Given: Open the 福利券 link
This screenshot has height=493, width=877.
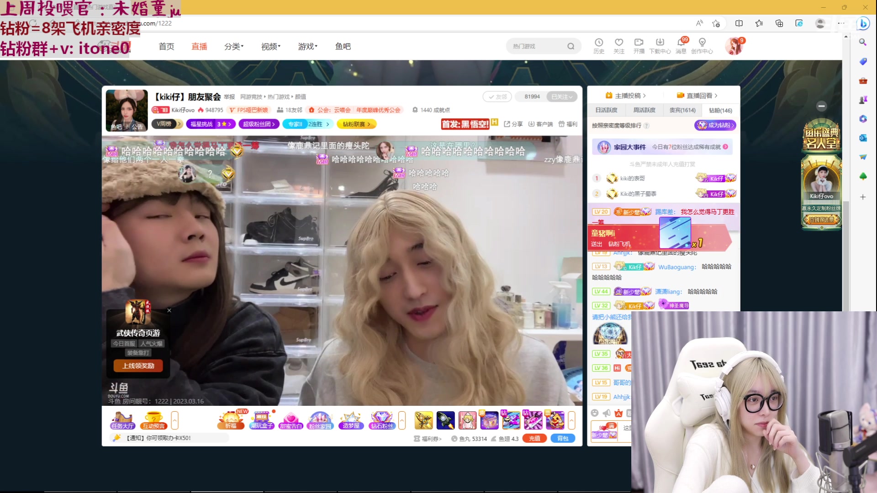Looking at the screenshot, I should point(428,439).
